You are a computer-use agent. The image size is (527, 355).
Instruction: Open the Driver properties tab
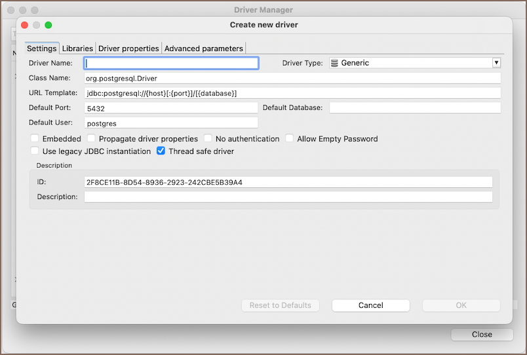click(x=128, y=48)
